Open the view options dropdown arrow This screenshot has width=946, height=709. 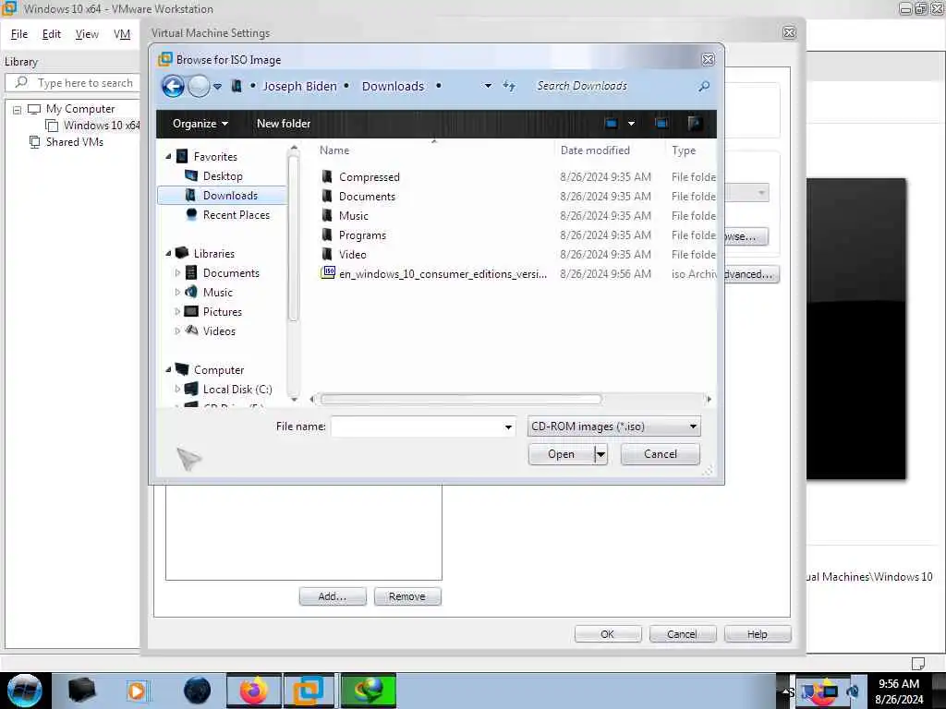pos(631,124)
